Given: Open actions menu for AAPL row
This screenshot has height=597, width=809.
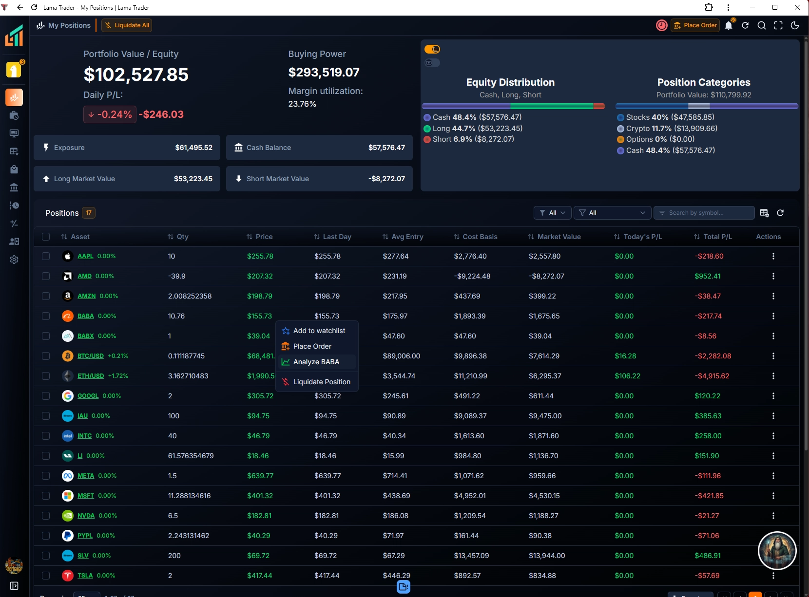Looking at the screenshot, I should click(x=773, y=256).
